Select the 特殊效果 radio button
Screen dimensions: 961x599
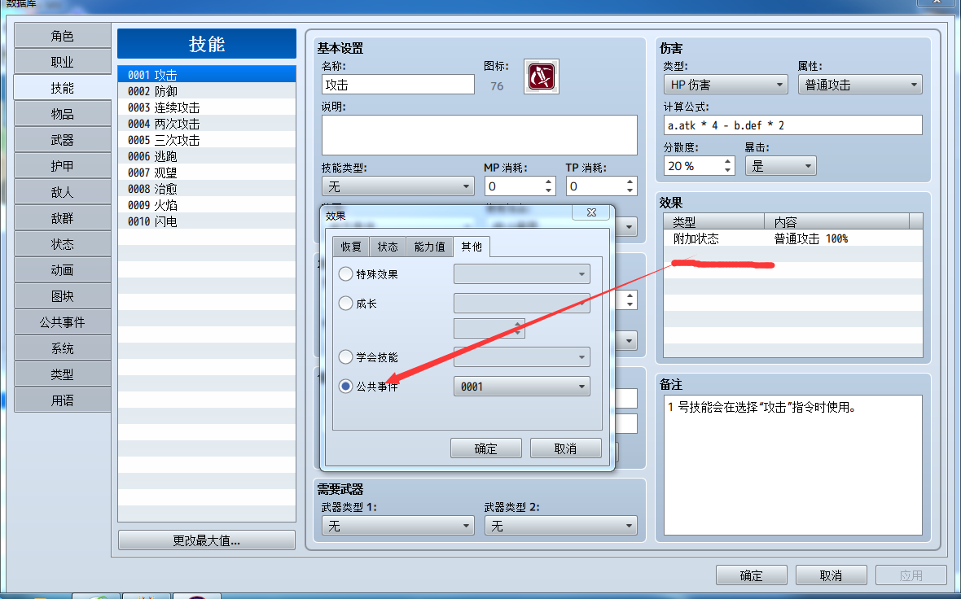pyautogui.click(x=345, y=273)
